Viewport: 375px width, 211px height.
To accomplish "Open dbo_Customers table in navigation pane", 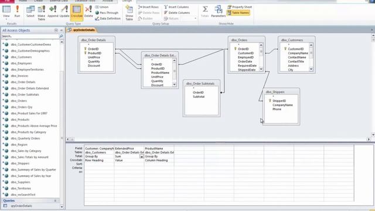I will coord(21,57).
